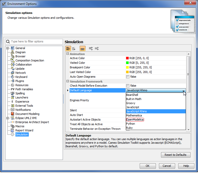
Task: Select Mathematica from language list
Action: (156, 116)
